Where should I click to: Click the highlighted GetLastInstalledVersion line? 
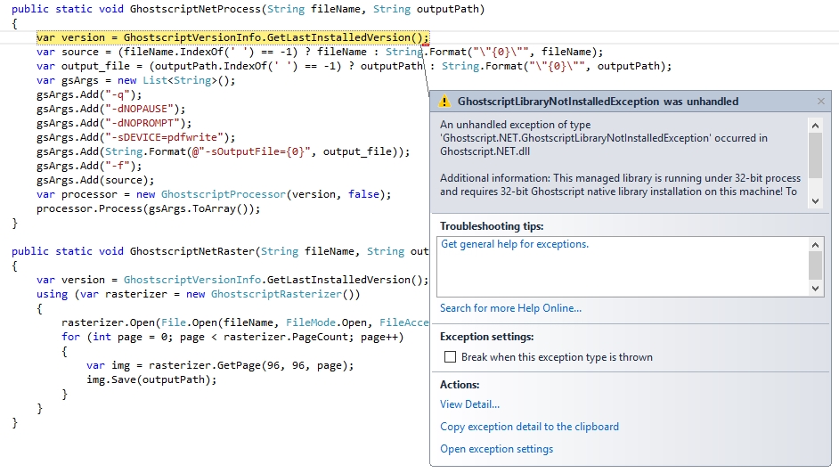coord(232,37)
